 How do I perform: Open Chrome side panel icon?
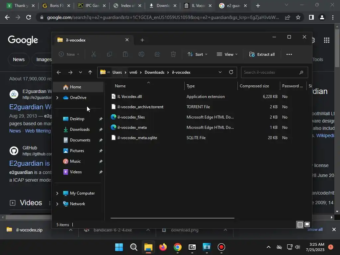point(311,17)
